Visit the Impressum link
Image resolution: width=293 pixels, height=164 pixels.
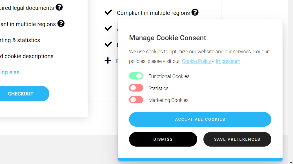pyautogui.click(x=228, y=61)
